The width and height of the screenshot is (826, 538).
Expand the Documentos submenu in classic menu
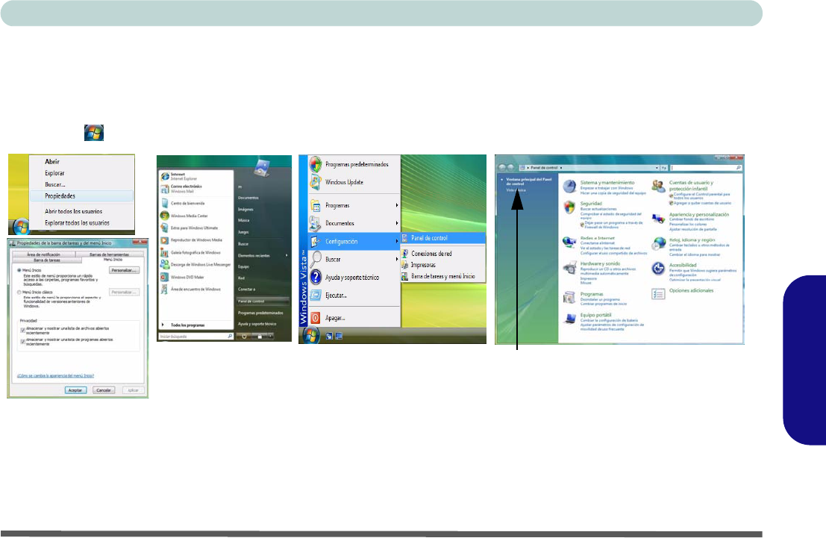[x=354, y=223]
